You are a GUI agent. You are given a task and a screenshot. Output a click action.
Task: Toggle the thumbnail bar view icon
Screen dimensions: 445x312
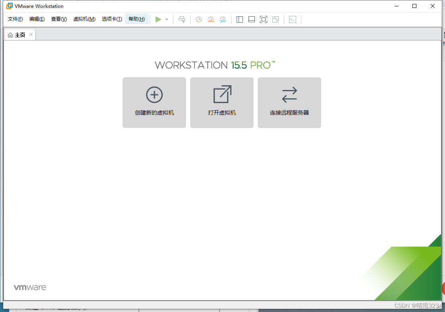pos(252,19)
